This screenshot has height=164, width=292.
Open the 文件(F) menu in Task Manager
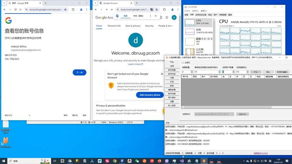[187, 11]
